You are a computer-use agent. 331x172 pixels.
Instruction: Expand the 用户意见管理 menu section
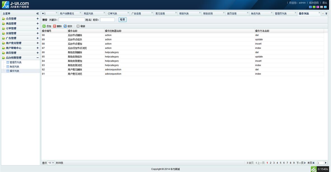[37, 43]
